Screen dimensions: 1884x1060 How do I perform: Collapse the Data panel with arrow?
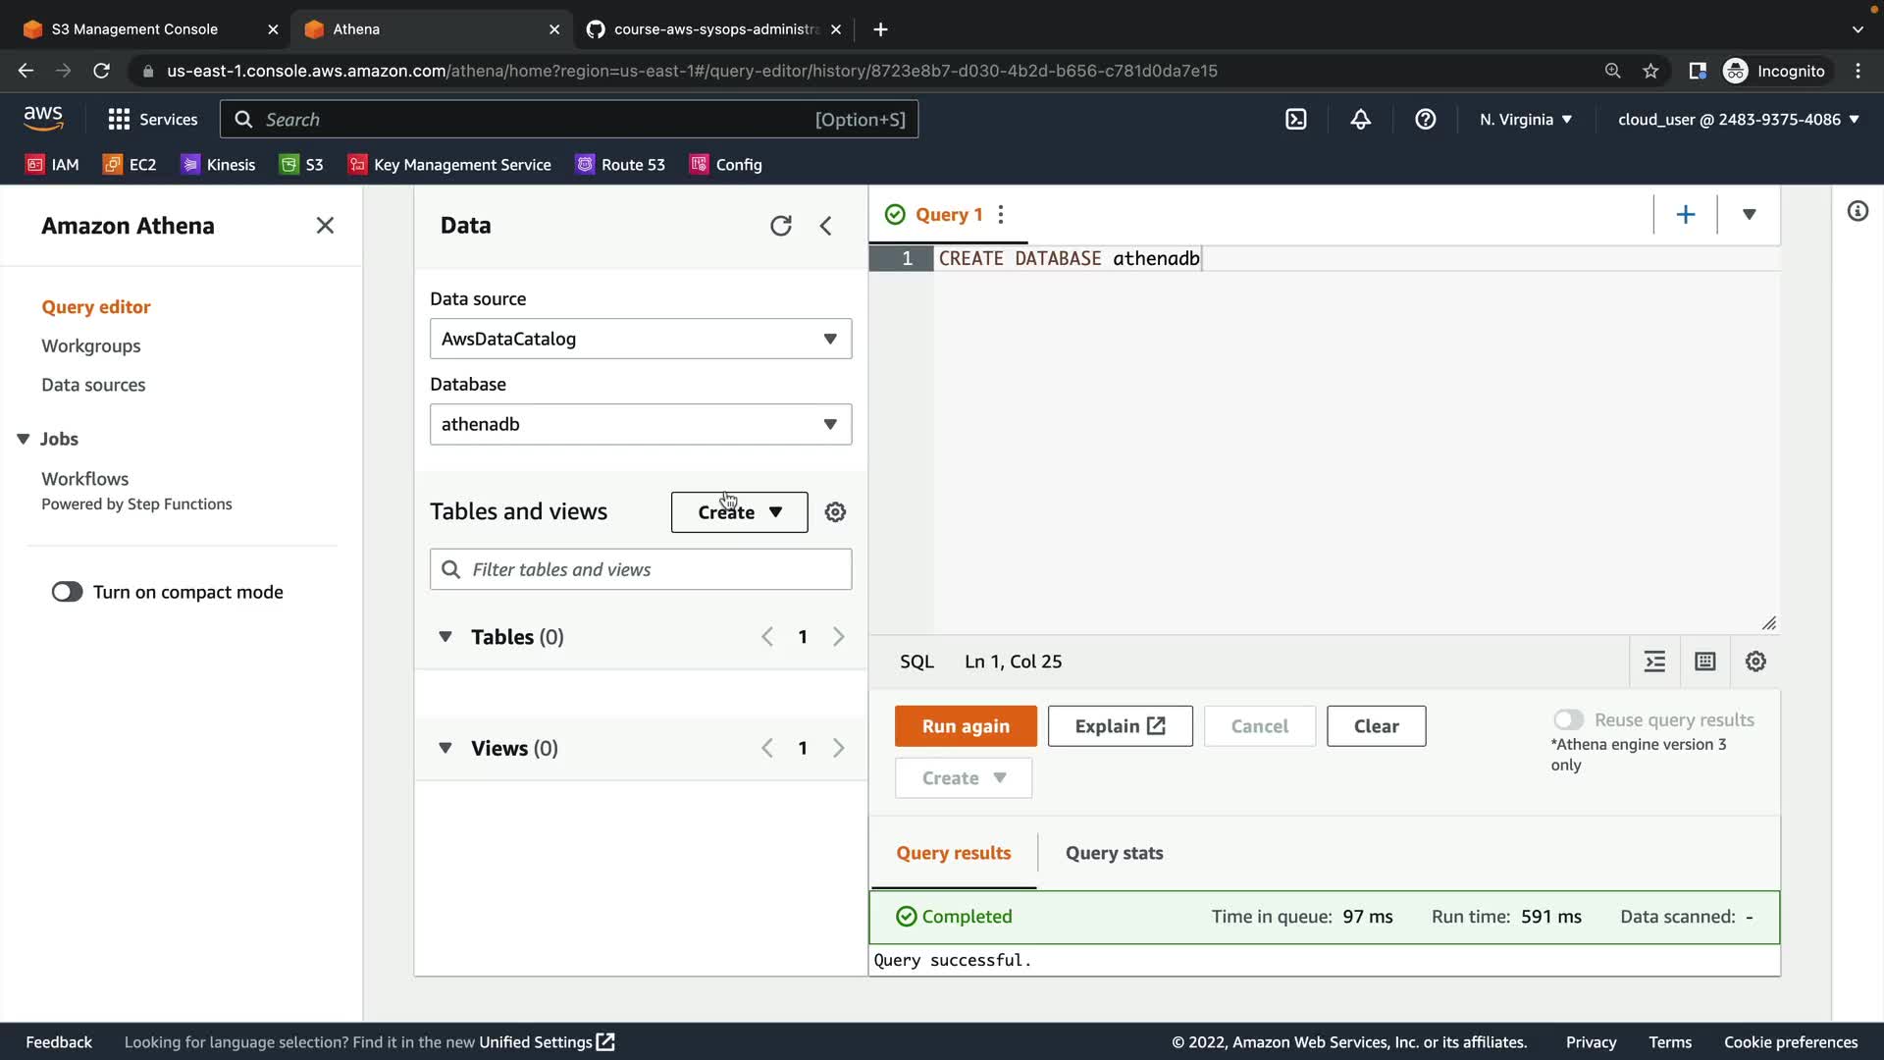[826, 226]
